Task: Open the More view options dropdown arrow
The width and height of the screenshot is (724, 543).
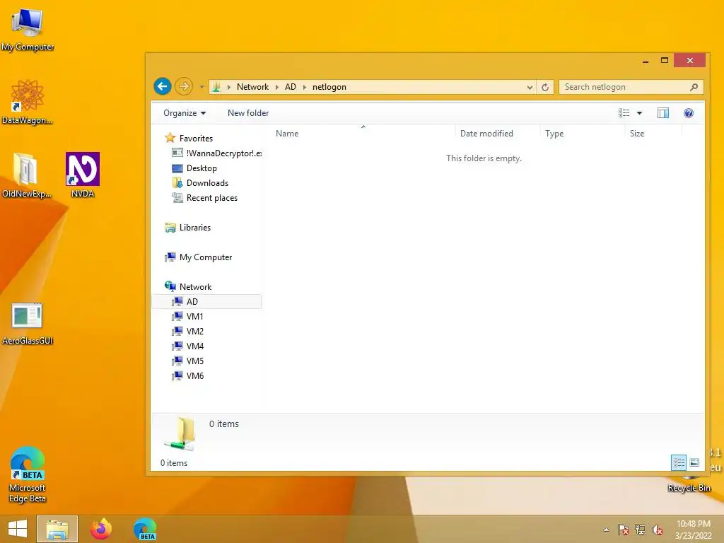Action: pyautogui.click(x=639, y=113)
